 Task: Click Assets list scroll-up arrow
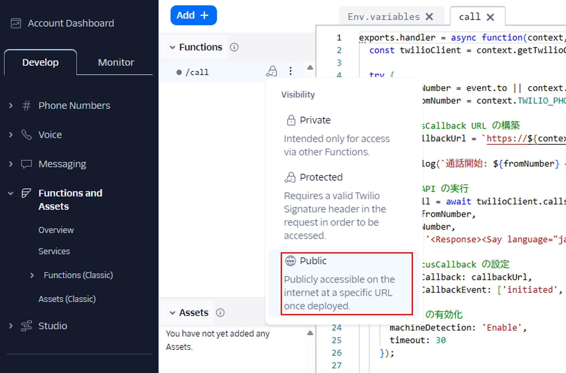tap(310, 333)
